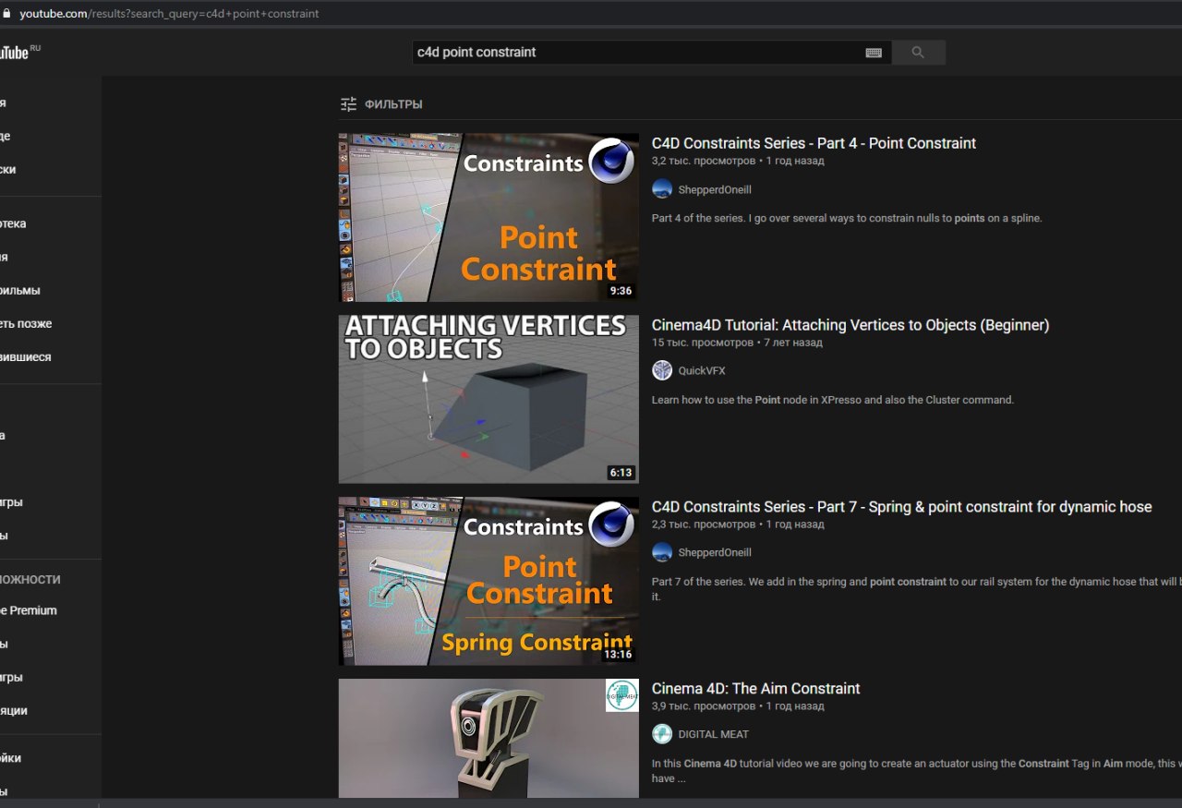Screen dimensions: 1182x808
Task: Click ShepperdOneill avatar under the Part 7 video
Action: point(662,552)
